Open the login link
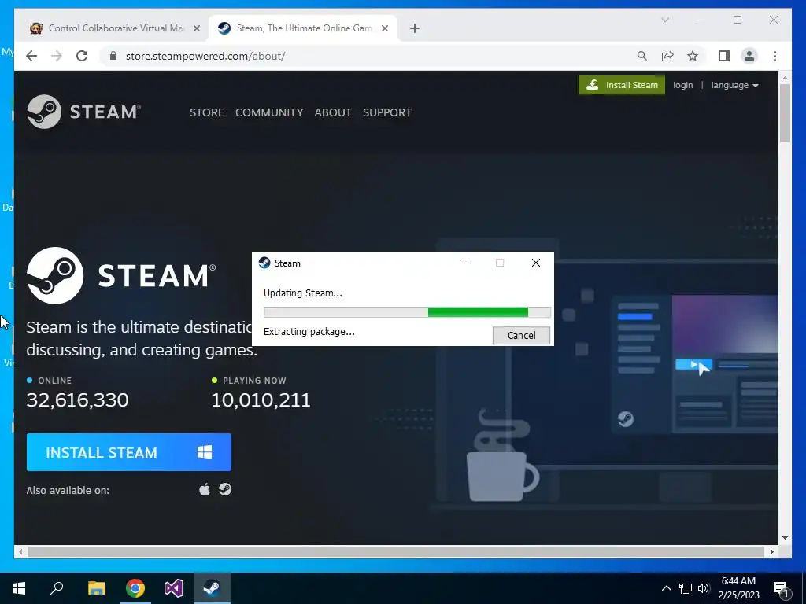 coord(682,85)
